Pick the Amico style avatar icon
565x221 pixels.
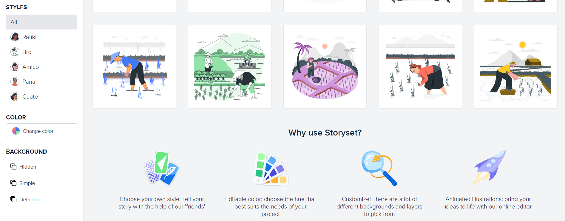click(15, 67)
